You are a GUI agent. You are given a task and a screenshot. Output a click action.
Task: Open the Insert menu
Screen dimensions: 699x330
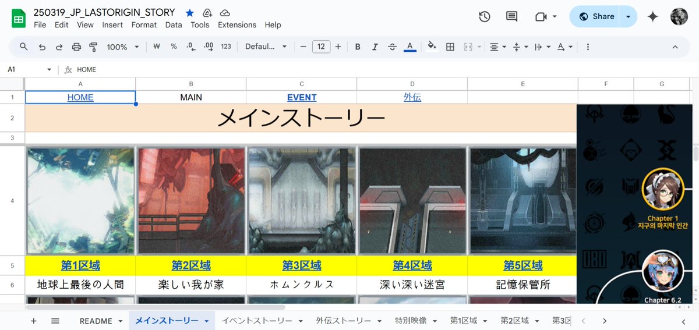pos(112,25)
